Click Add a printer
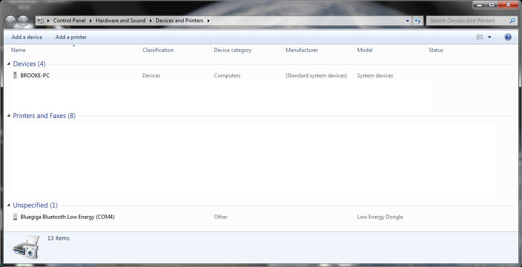 [71, 37]
